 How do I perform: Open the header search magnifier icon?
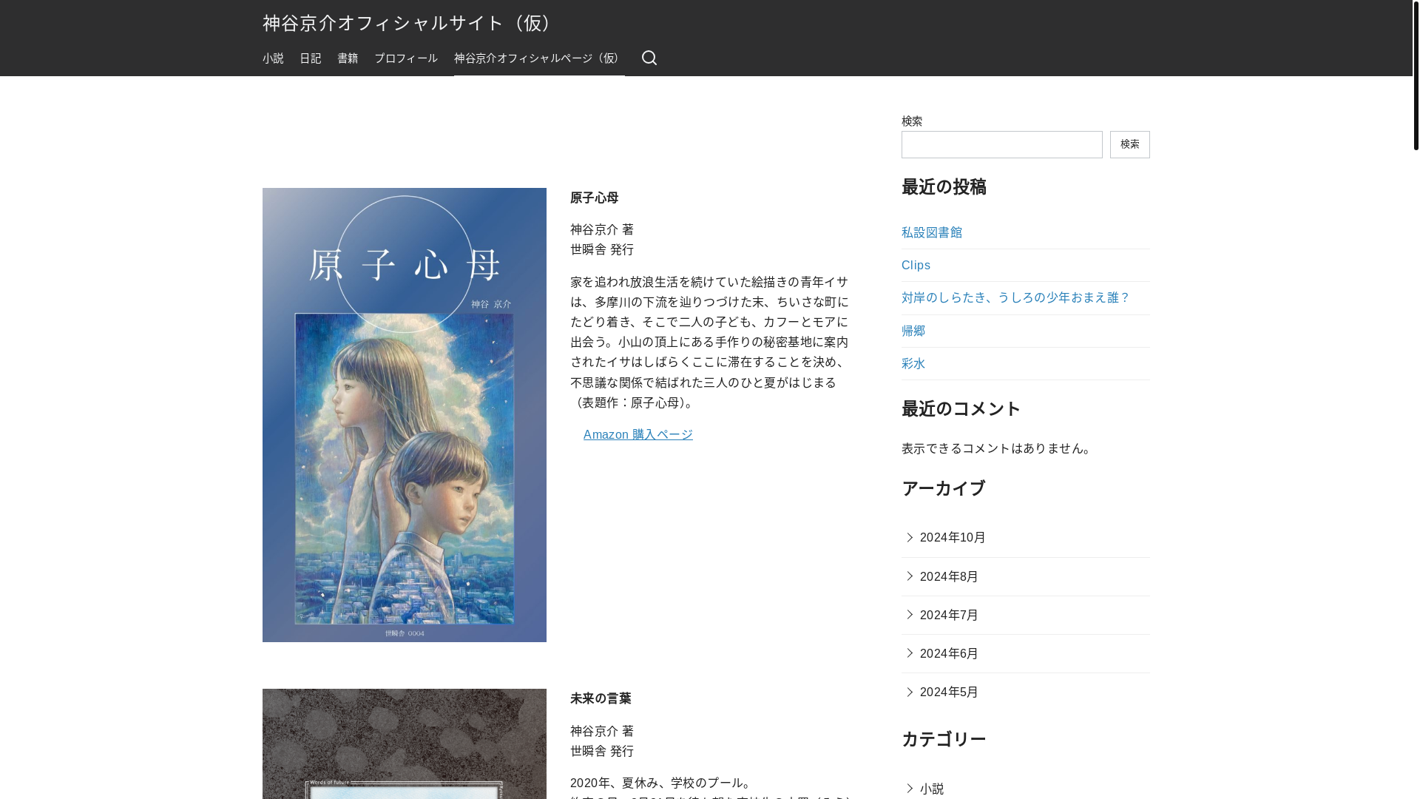click(649, 58)
